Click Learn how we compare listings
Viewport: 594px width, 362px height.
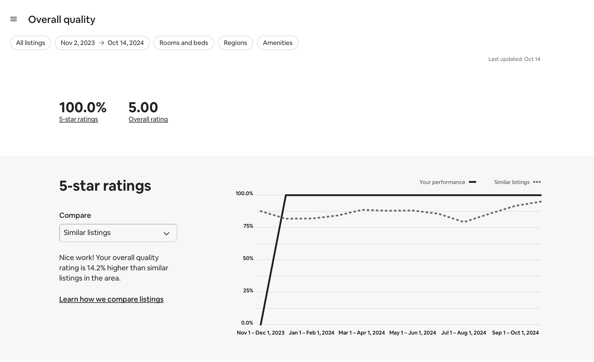(x=111, y=299)
